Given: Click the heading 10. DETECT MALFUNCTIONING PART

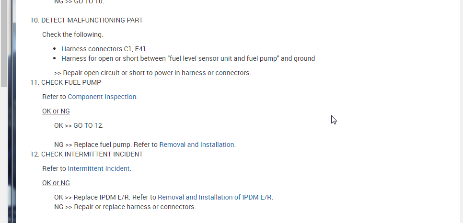Looking at the screenshot, I should point(86,20).
